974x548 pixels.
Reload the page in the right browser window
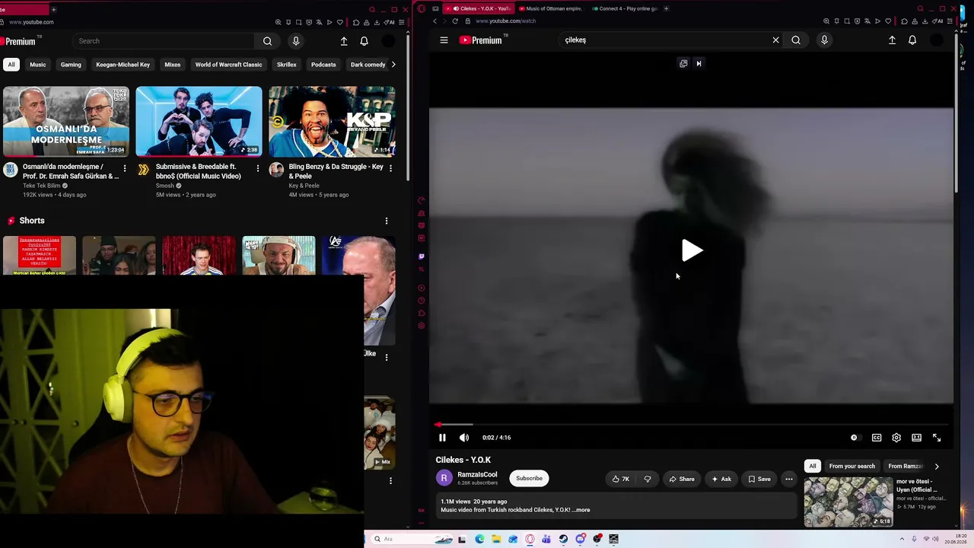click(455, 21)
